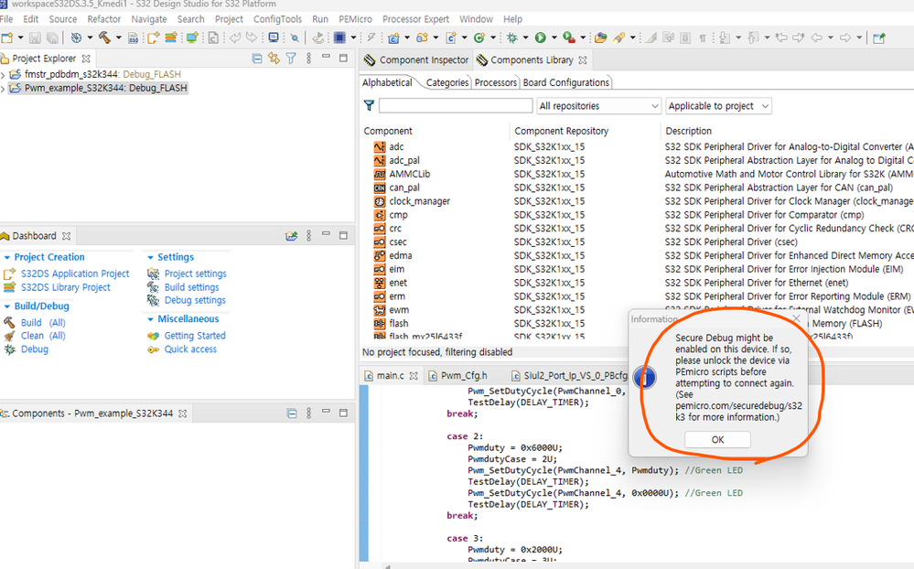The image size is (914, 569).
Task: Switch to the Component Inspector tab
Action: click(417, 60)
